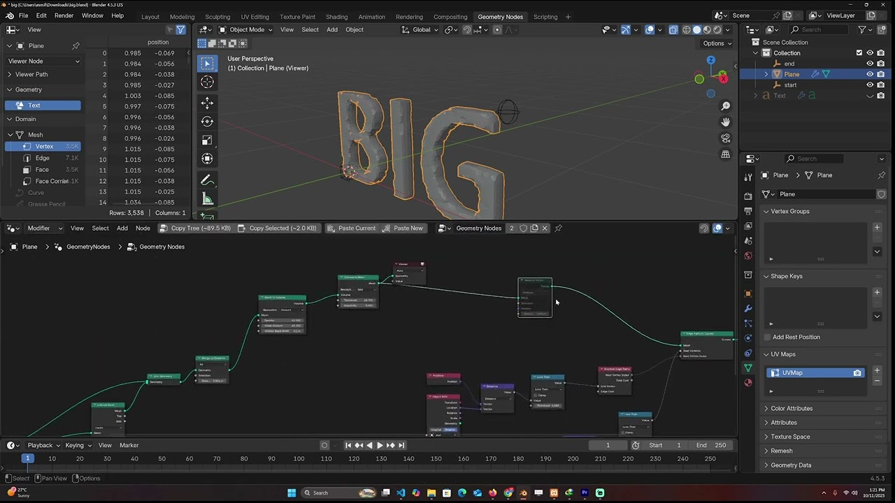This screenshot has height=503, width=895.
Task: Select the Transform tool in viewport toolbar
Action: point(207,159)
